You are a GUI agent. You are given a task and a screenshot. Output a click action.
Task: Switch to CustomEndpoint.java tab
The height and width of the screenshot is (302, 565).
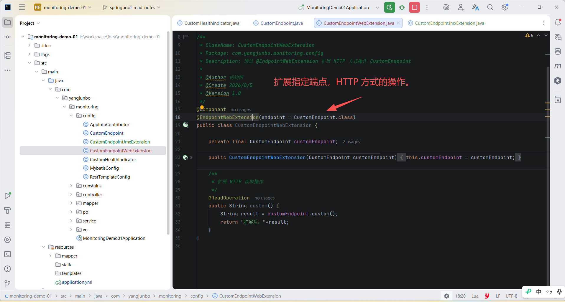click(x=278, y=23)
